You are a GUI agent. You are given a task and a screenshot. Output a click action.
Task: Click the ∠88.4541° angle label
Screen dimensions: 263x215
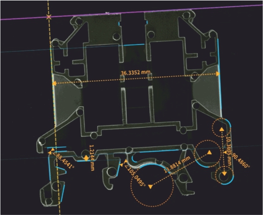(x=63, y=160)
